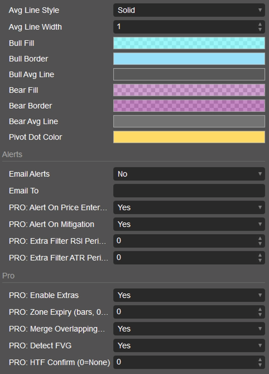Increment the PRO: Extra Filter RSI Period
The image size is (269, 374).
[x=261, y=239]
